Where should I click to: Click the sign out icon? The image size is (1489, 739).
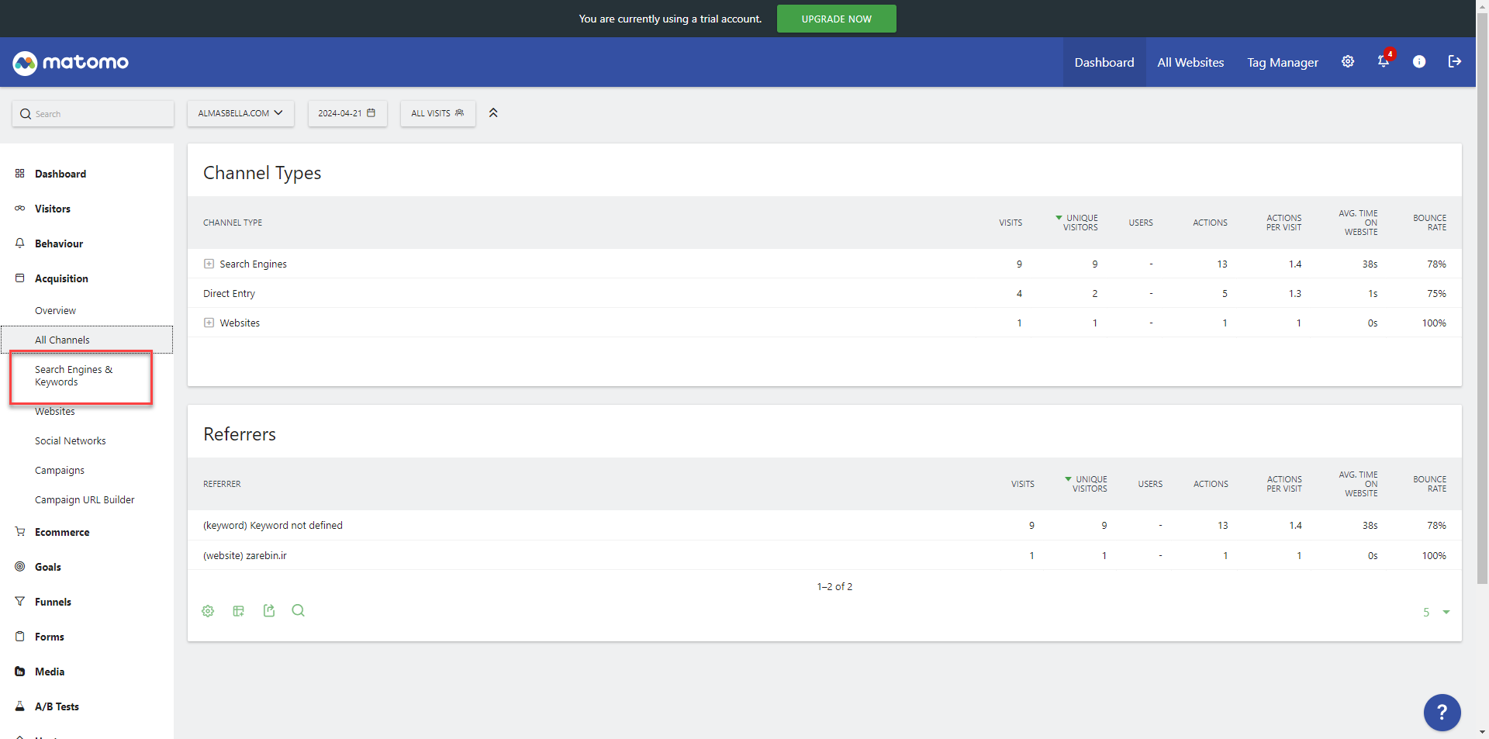(x=1455, y=62)
